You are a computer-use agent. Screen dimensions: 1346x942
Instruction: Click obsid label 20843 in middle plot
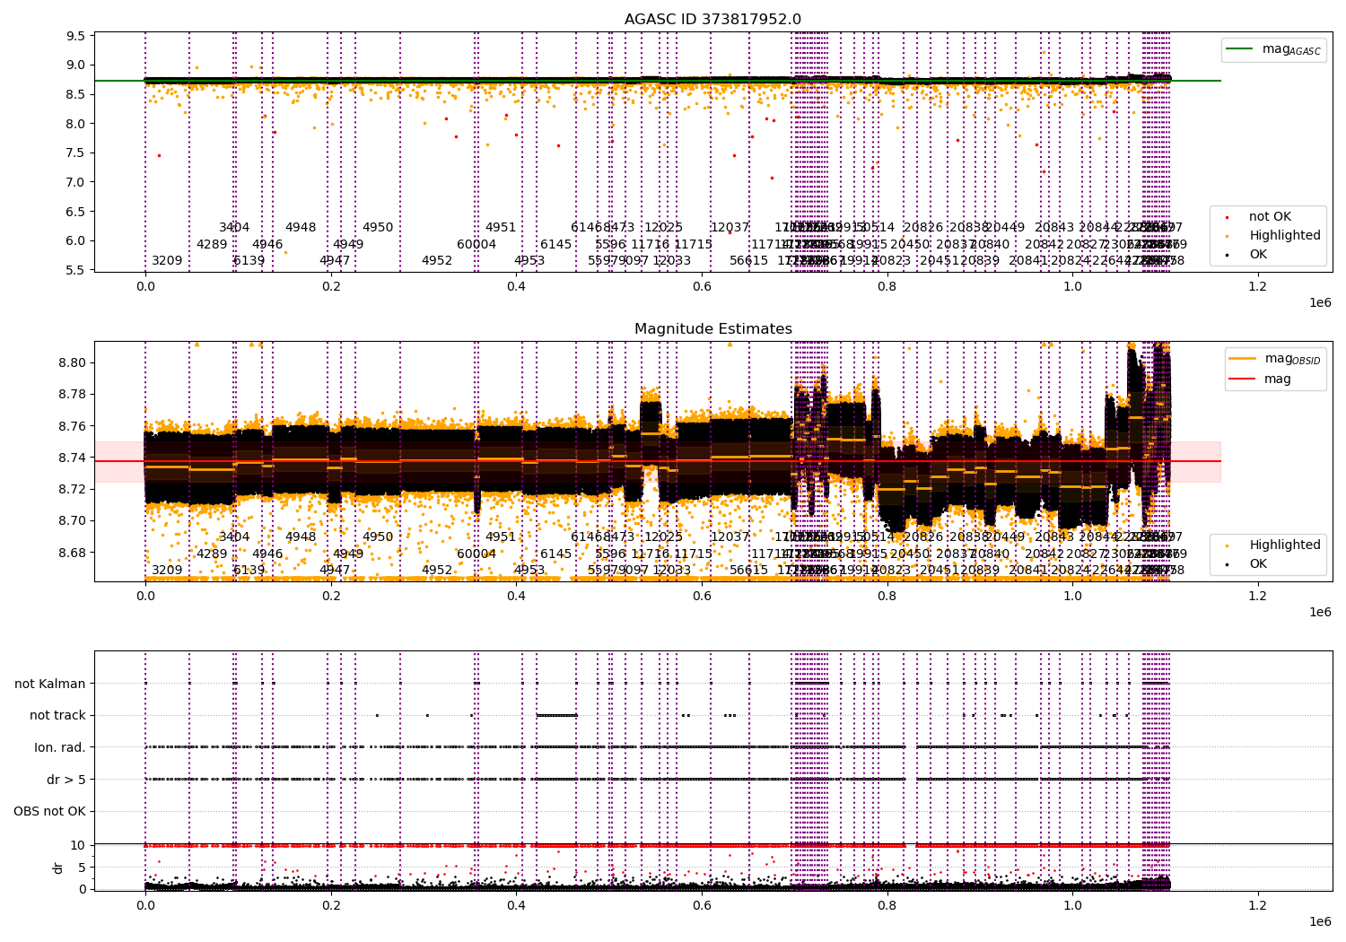tap(1054, 537)
